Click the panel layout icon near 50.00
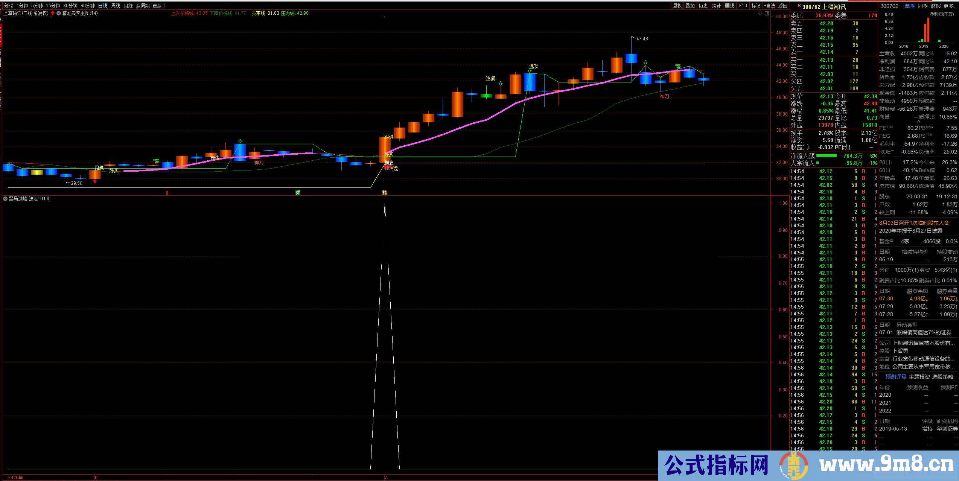 pos(767,14)
